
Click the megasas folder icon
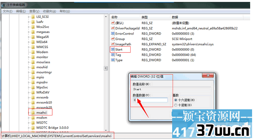(x=33, y=32)
